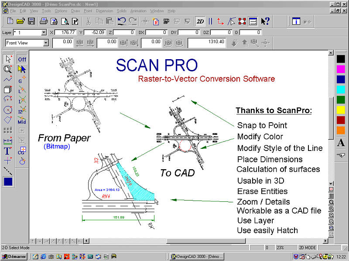Cut selection with the scissors icon

pos(89,21)
